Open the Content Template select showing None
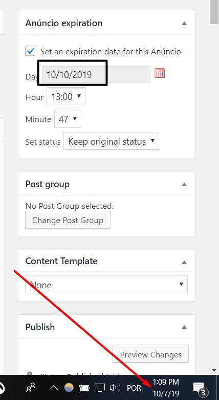The height and width of the screenshot is (400, 219). [106, 285]
